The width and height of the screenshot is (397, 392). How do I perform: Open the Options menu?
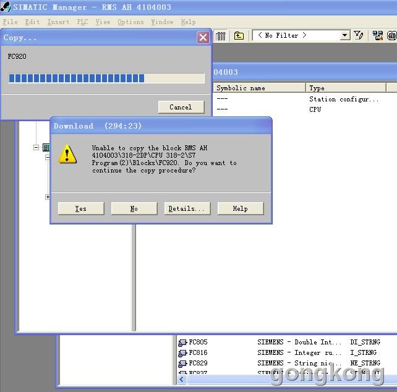pyautogui.click(x=130, y=22)
